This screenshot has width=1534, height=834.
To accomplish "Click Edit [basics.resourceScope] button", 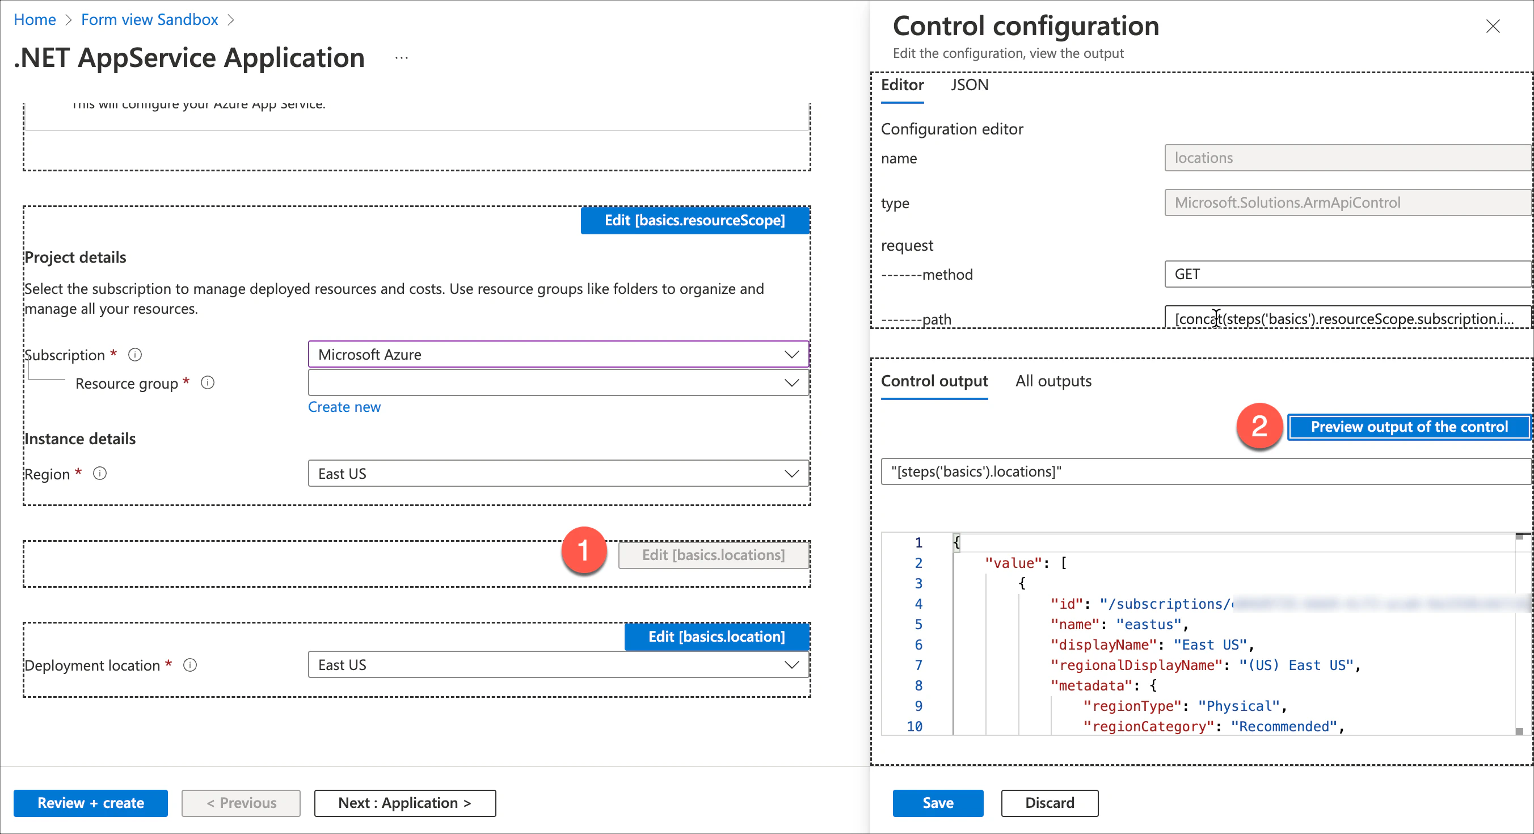I will pos(694,220).
